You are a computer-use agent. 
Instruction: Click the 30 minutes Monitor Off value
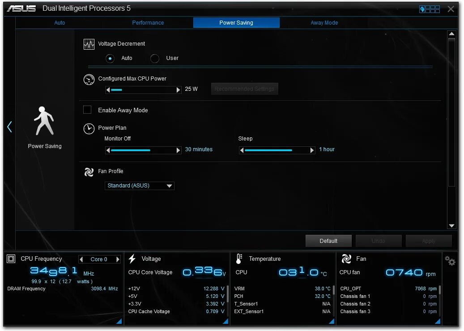(x=199, y=149)
